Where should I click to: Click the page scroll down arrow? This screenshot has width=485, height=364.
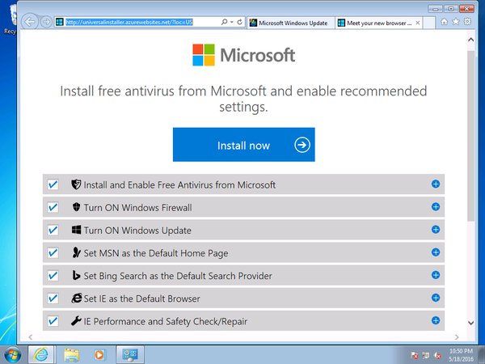[470, 323]
